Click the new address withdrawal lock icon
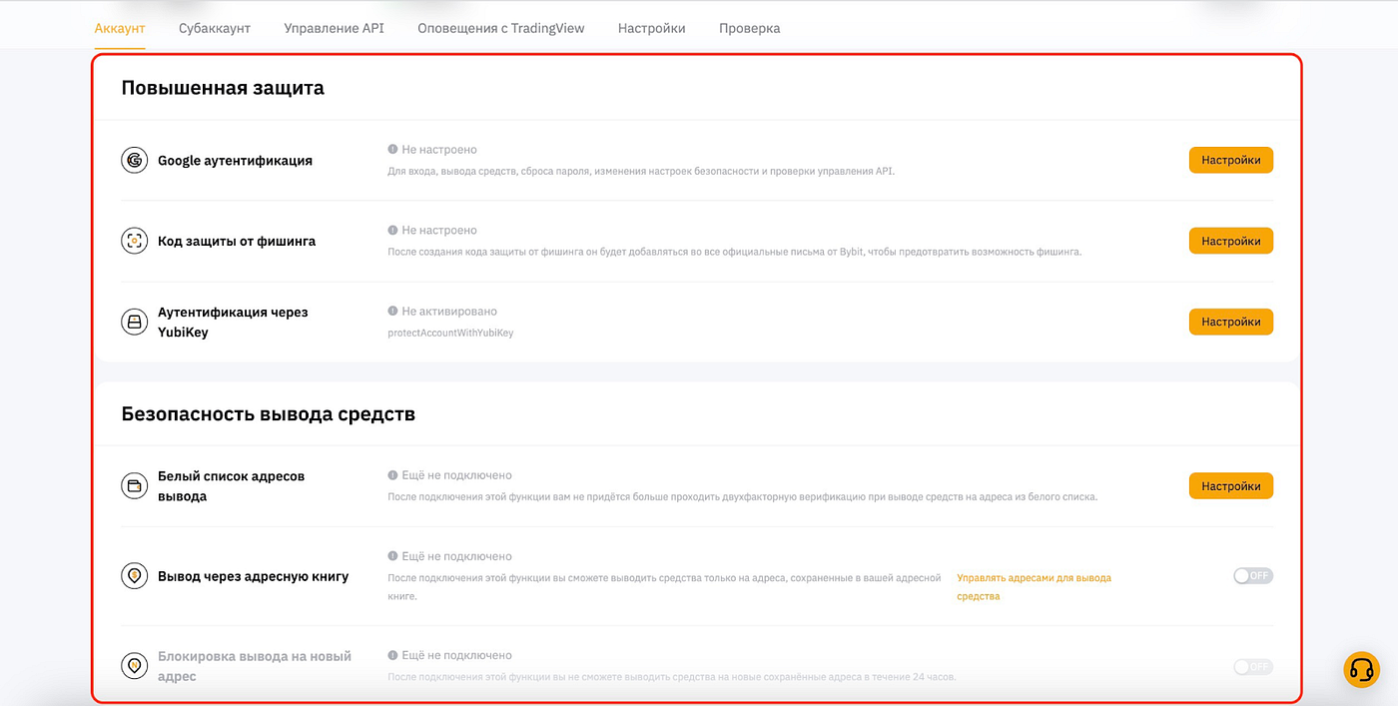This screenshot has height=706, width=1398. (134, 666)
